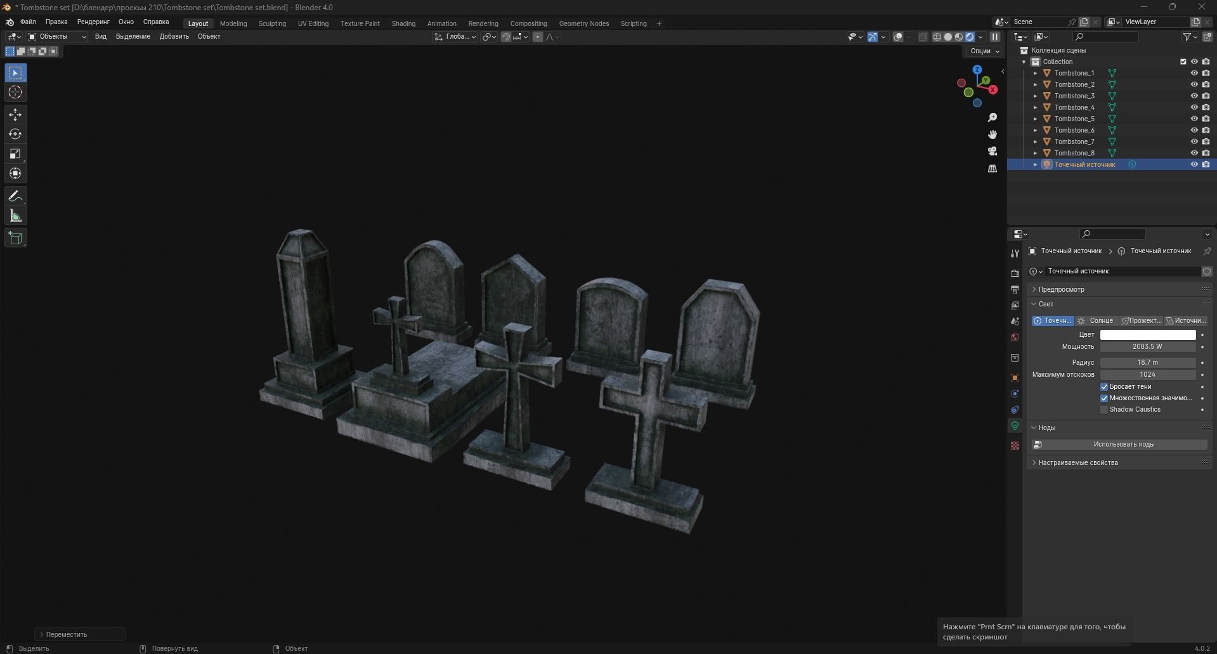Open the Tool properties tab (wrench icon)
1217x654 pixels.
point(1015,253)
